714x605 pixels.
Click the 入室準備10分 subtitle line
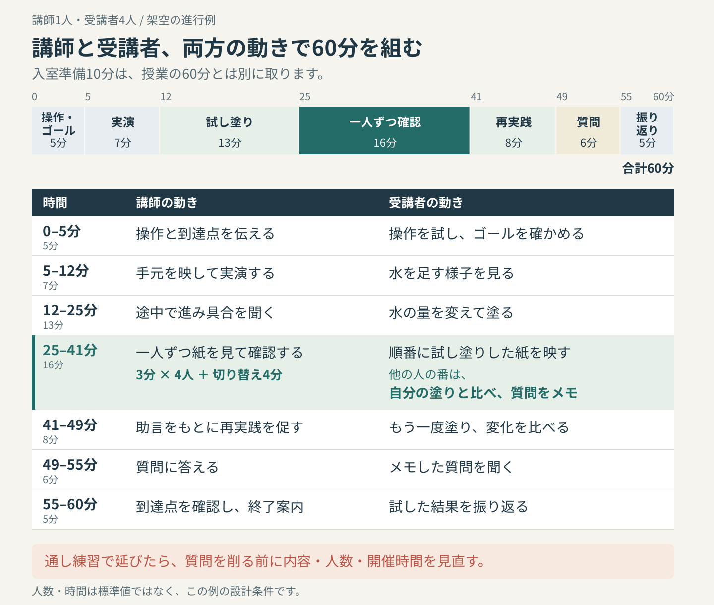coord(179,74)
